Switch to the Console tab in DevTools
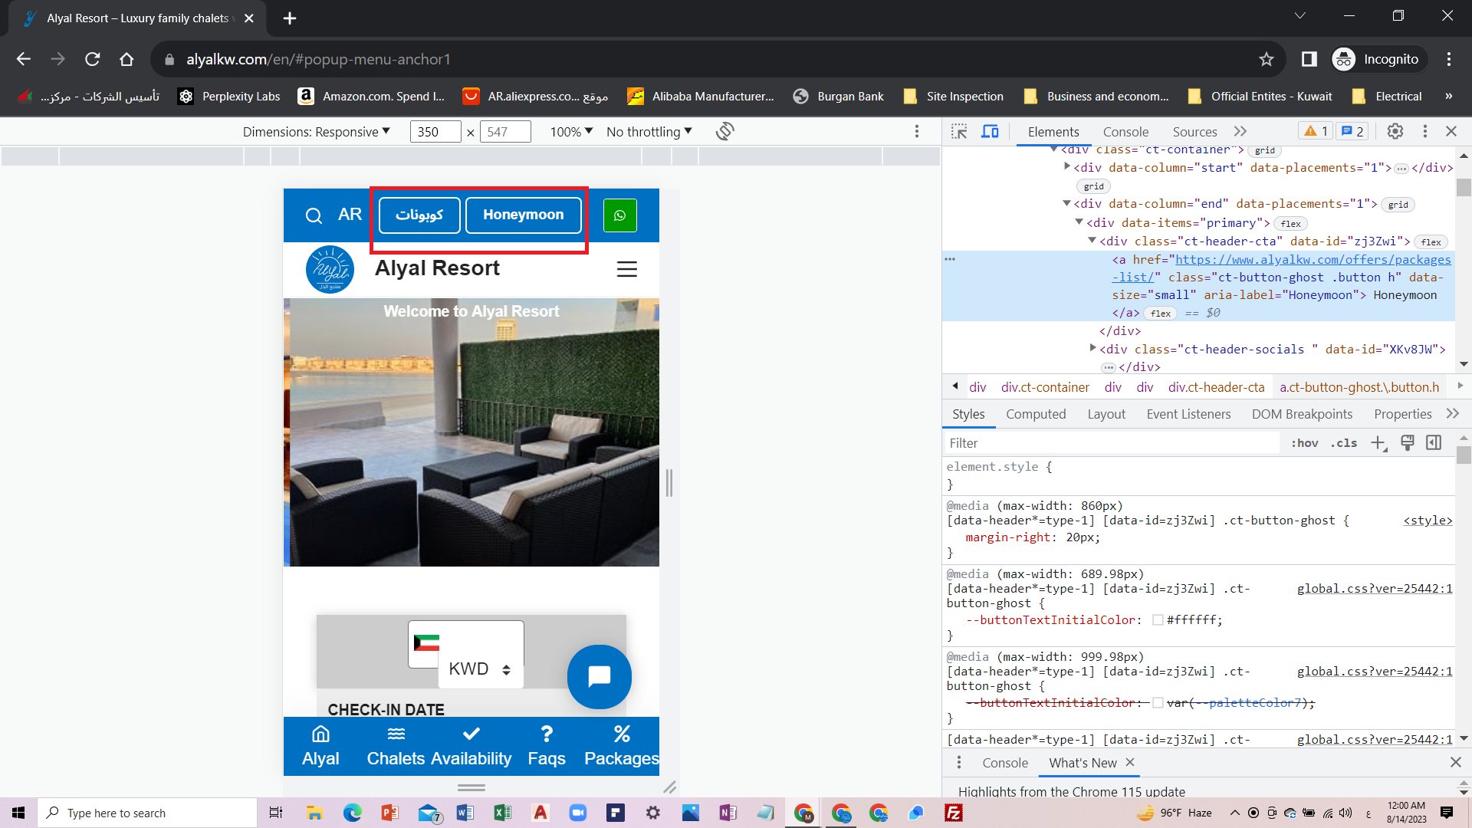The image size is (1472, 828). [x=1125, y=132]
